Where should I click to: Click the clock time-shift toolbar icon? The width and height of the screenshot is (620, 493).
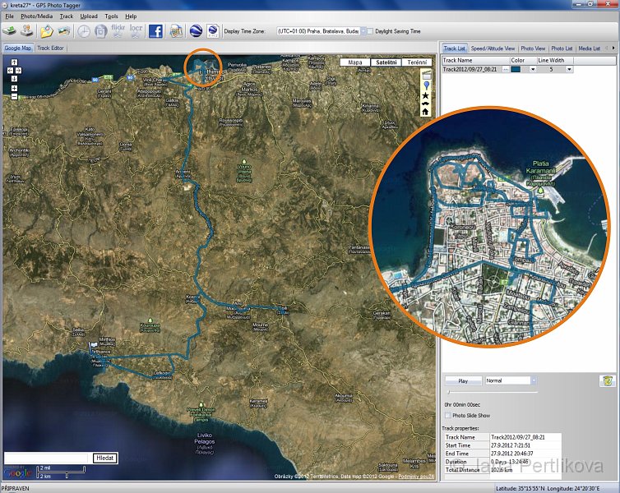[83, 31]
